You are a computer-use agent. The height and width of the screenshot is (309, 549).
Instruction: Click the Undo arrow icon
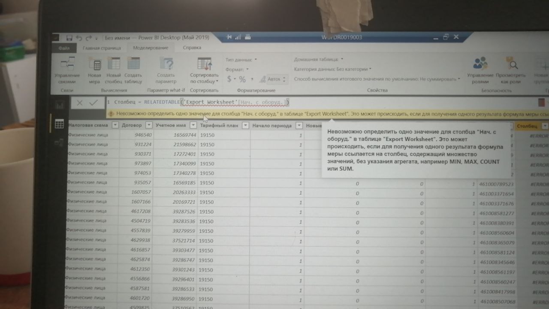(80, 38)
